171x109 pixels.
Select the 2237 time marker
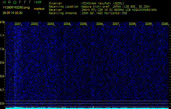click(116, 24)
